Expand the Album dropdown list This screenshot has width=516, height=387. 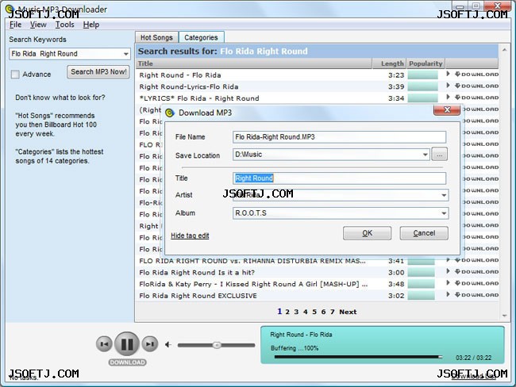444,213
